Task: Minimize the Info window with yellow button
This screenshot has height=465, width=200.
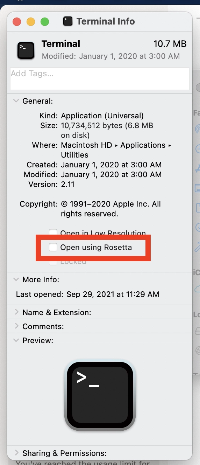Action: (x=31, y=22)
